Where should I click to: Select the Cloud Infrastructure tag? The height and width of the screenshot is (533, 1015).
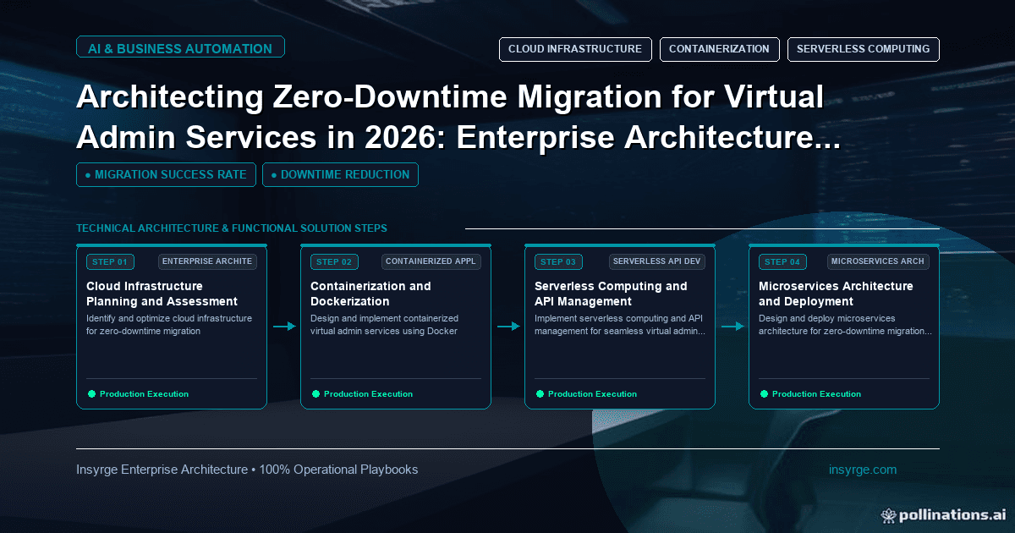pos(575,49)
